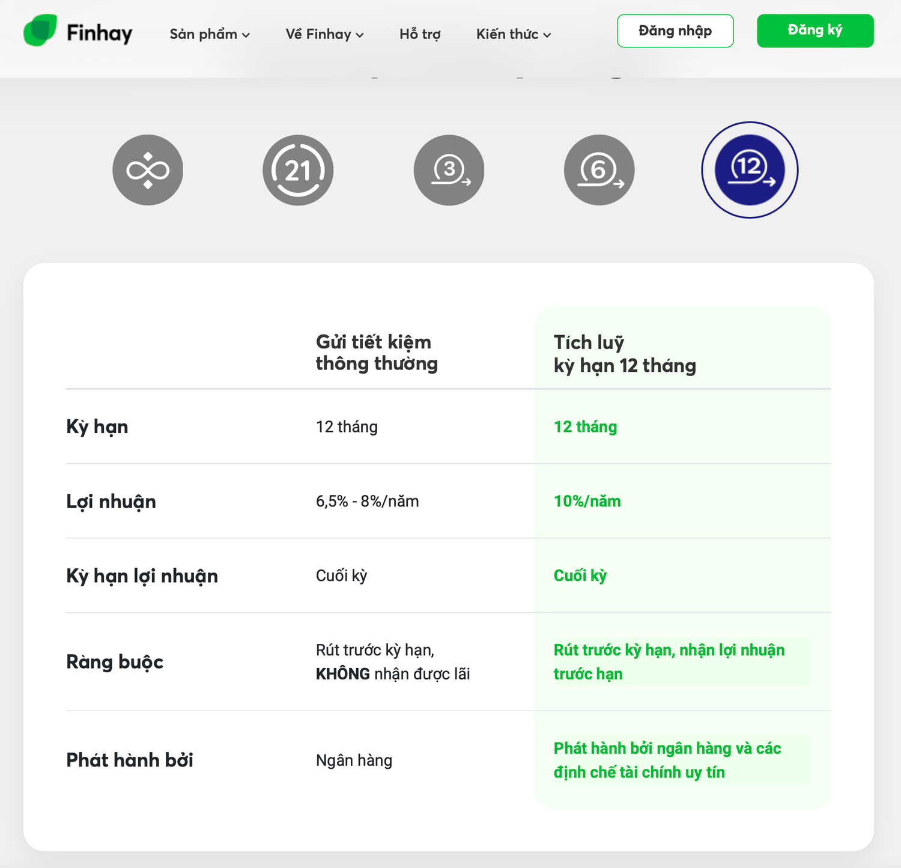Click the Đăng nhập button
The image size is (901, 868).
point(675,31)
